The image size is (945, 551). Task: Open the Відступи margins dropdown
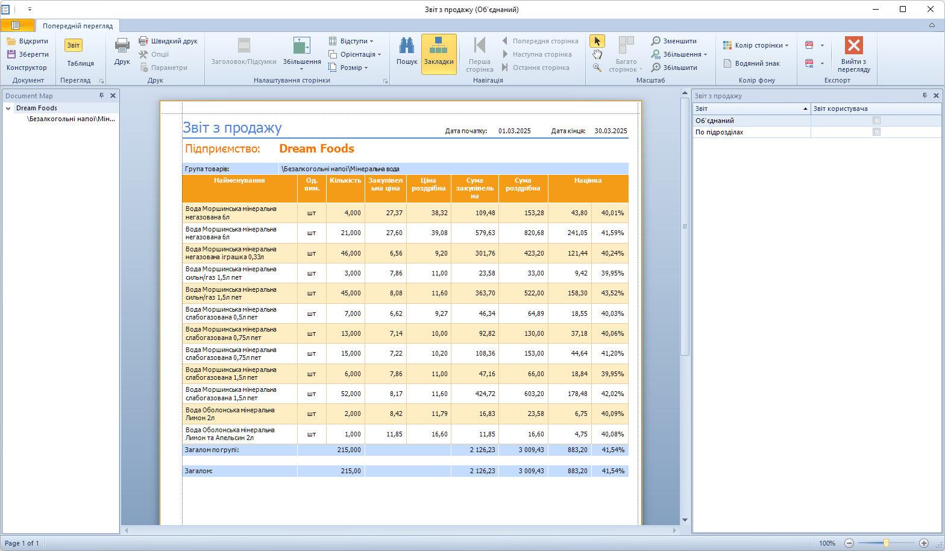[351, 41]
